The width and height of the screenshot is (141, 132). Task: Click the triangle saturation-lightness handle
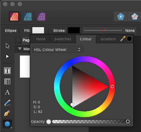72,104
